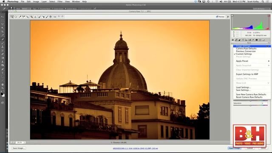Switch to the Lens Corrections panel icon
272x153 pixels.
pos(250,40)
